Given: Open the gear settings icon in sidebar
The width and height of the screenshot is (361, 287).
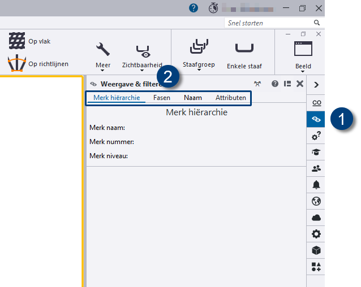Looking at the screenshot, I should point(316,234).
